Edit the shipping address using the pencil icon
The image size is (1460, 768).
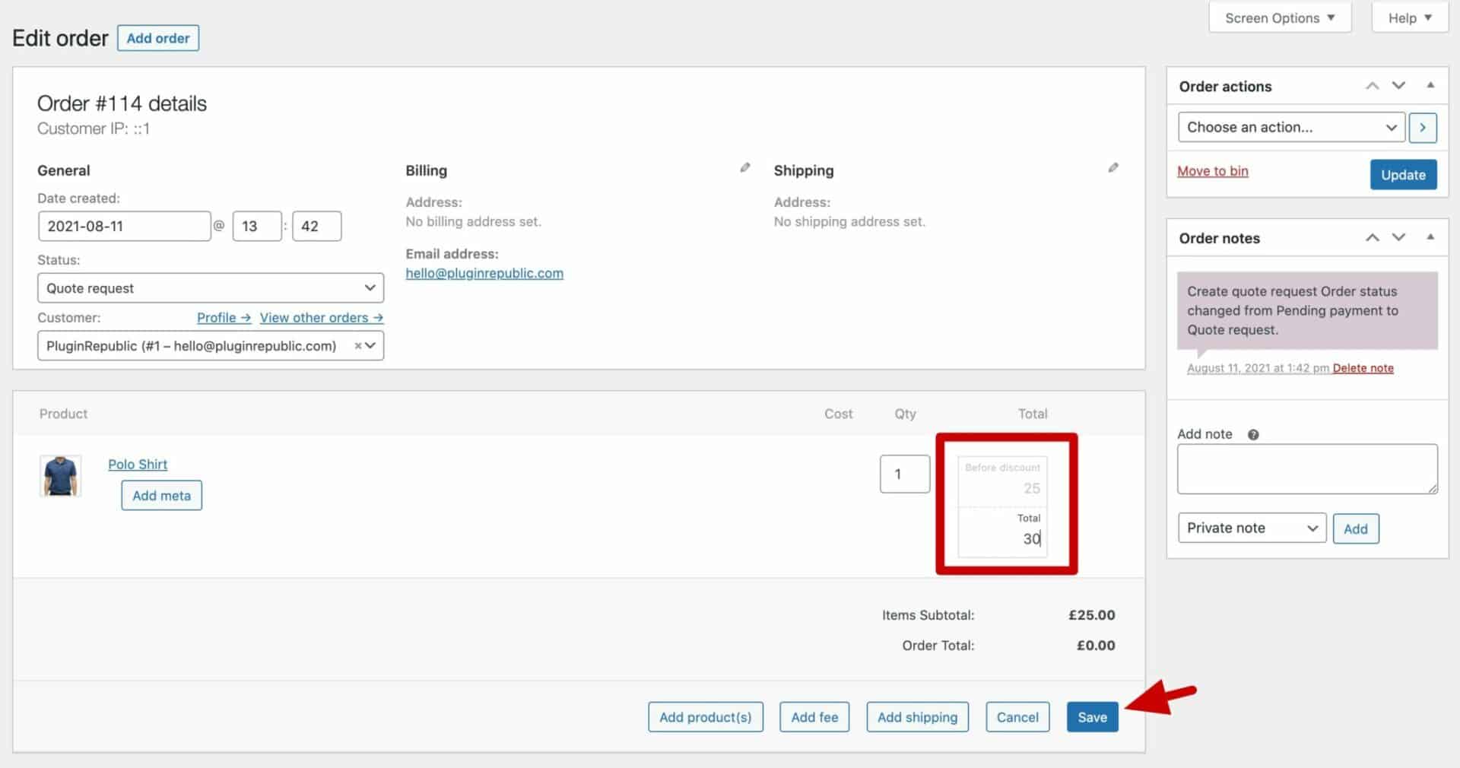(x=1113, y=167)
